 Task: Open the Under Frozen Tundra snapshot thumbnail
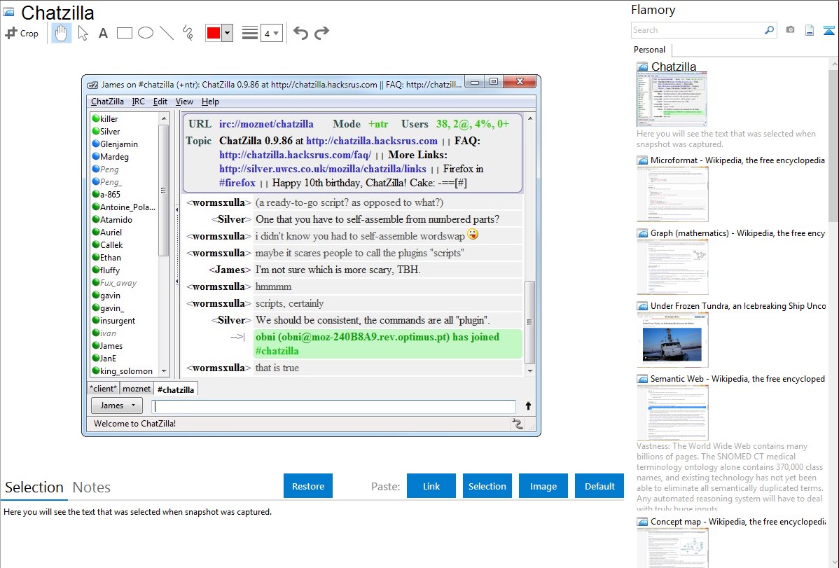pyautogui.click(x=672, y=340)
